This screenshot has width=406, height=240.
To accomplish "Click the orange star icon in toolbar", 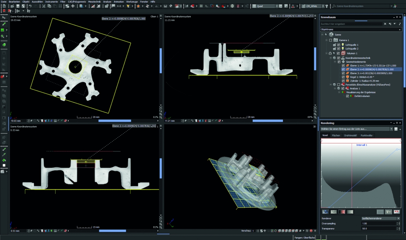I will click(138, 6).
